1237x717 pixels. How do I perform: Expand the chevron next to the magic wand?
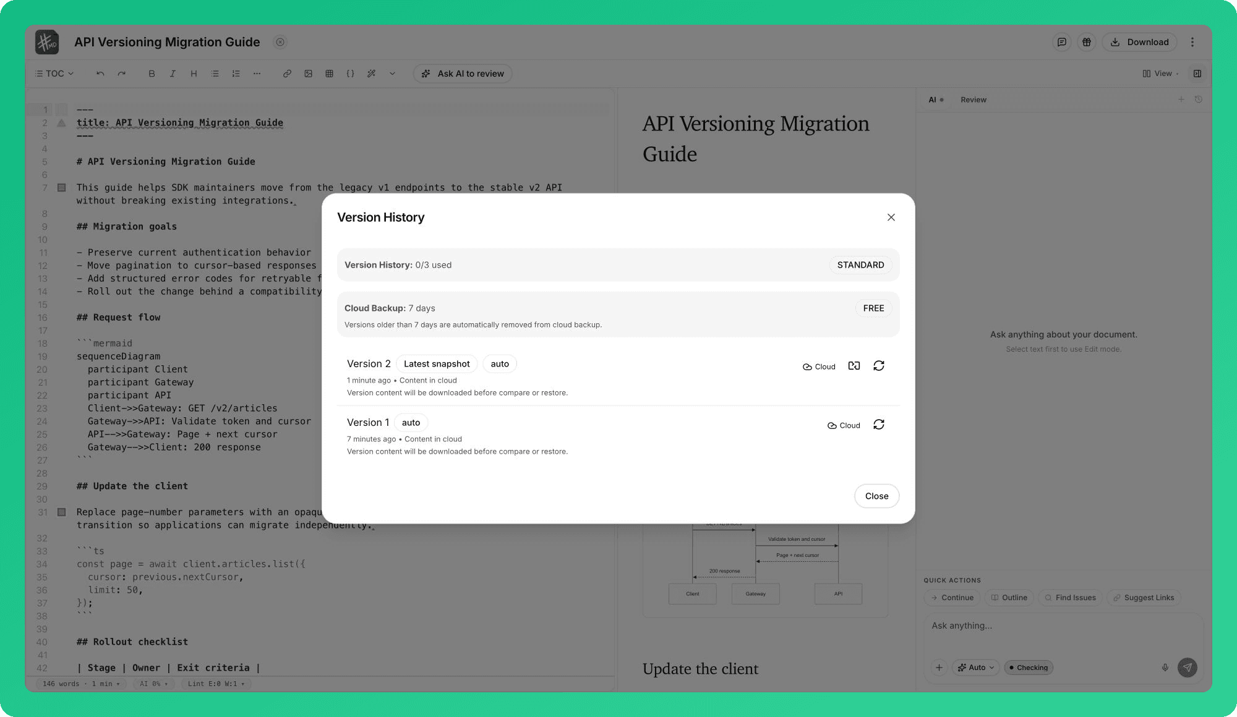[392, 74]
